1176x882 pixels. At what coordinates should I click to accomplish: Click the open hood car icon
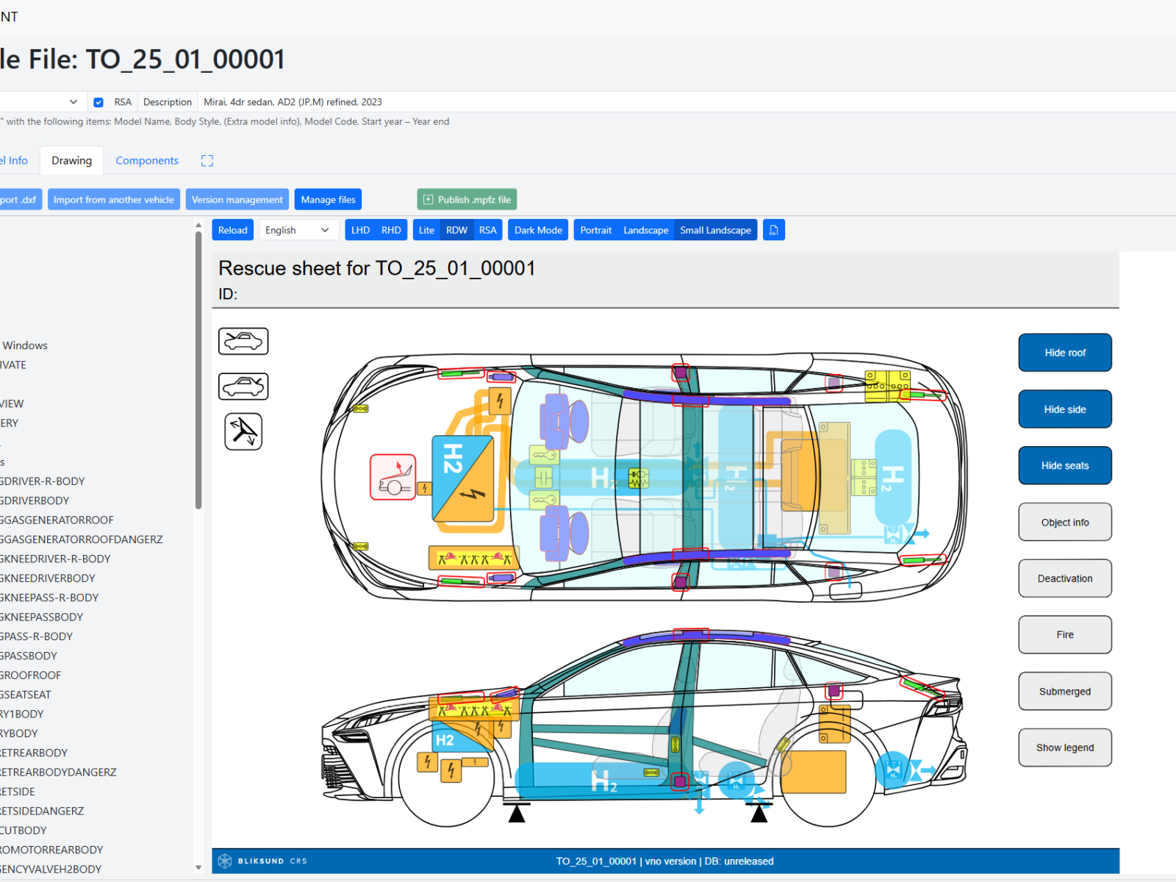(243, 341)
